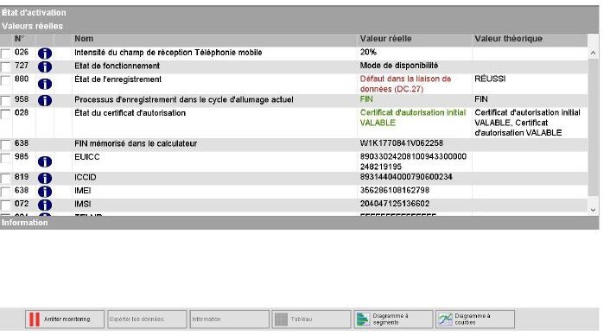Screen dimensions: 610x335
Task: Toggle checkbox for IMSI row 072
Action: point(5,205)
